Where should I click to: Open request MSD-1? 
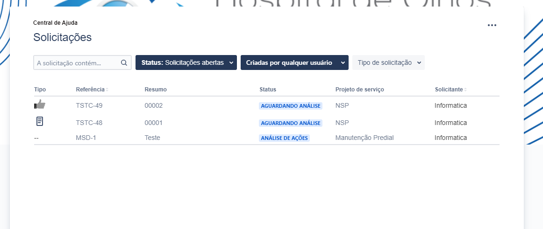[x=86, y=138]
